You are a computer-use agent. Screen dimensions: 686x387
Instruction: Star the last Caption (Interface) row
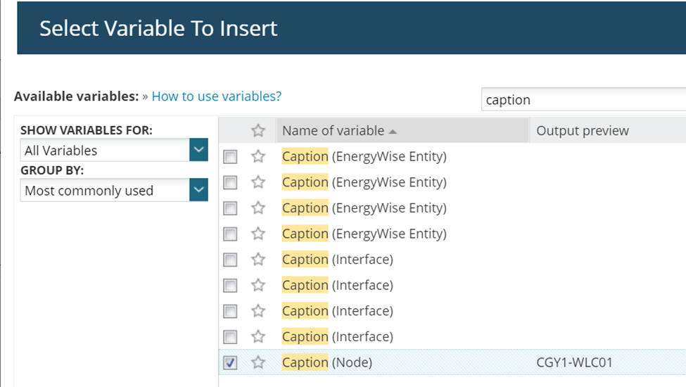coord(258,336)
